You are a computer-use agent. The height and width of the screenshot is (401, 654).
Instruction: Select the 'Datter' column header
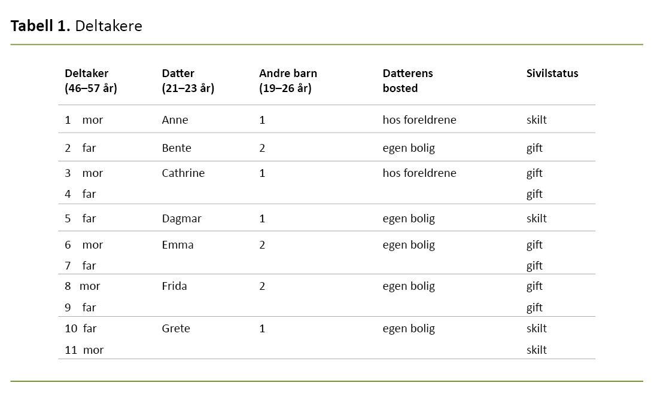click(188, 81)
